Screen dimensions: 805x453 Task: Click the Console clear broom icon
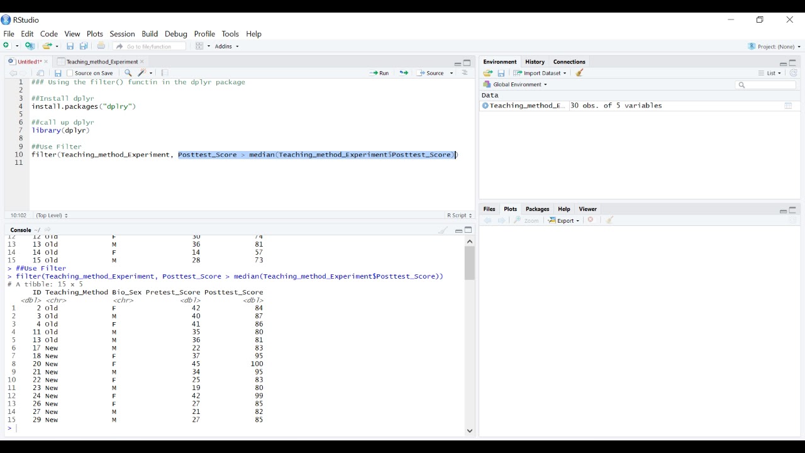point(443,230)
